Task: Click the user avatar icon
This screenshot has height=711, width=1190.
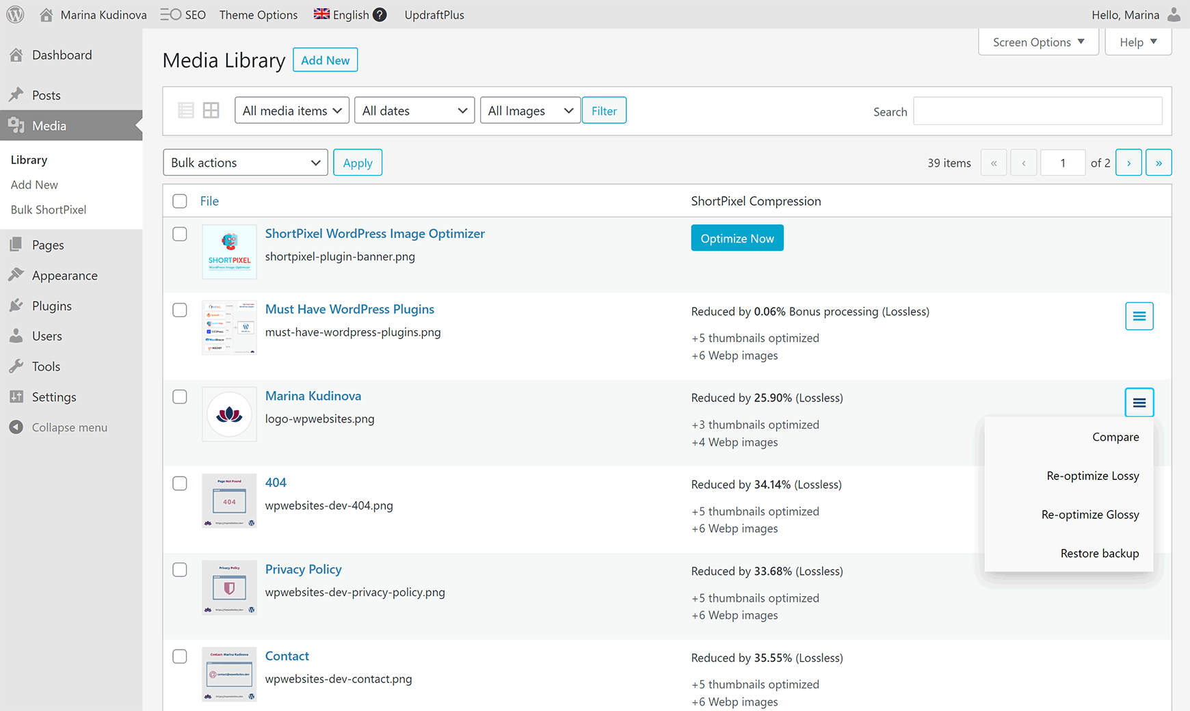Action: click(x=1174, y=14)
